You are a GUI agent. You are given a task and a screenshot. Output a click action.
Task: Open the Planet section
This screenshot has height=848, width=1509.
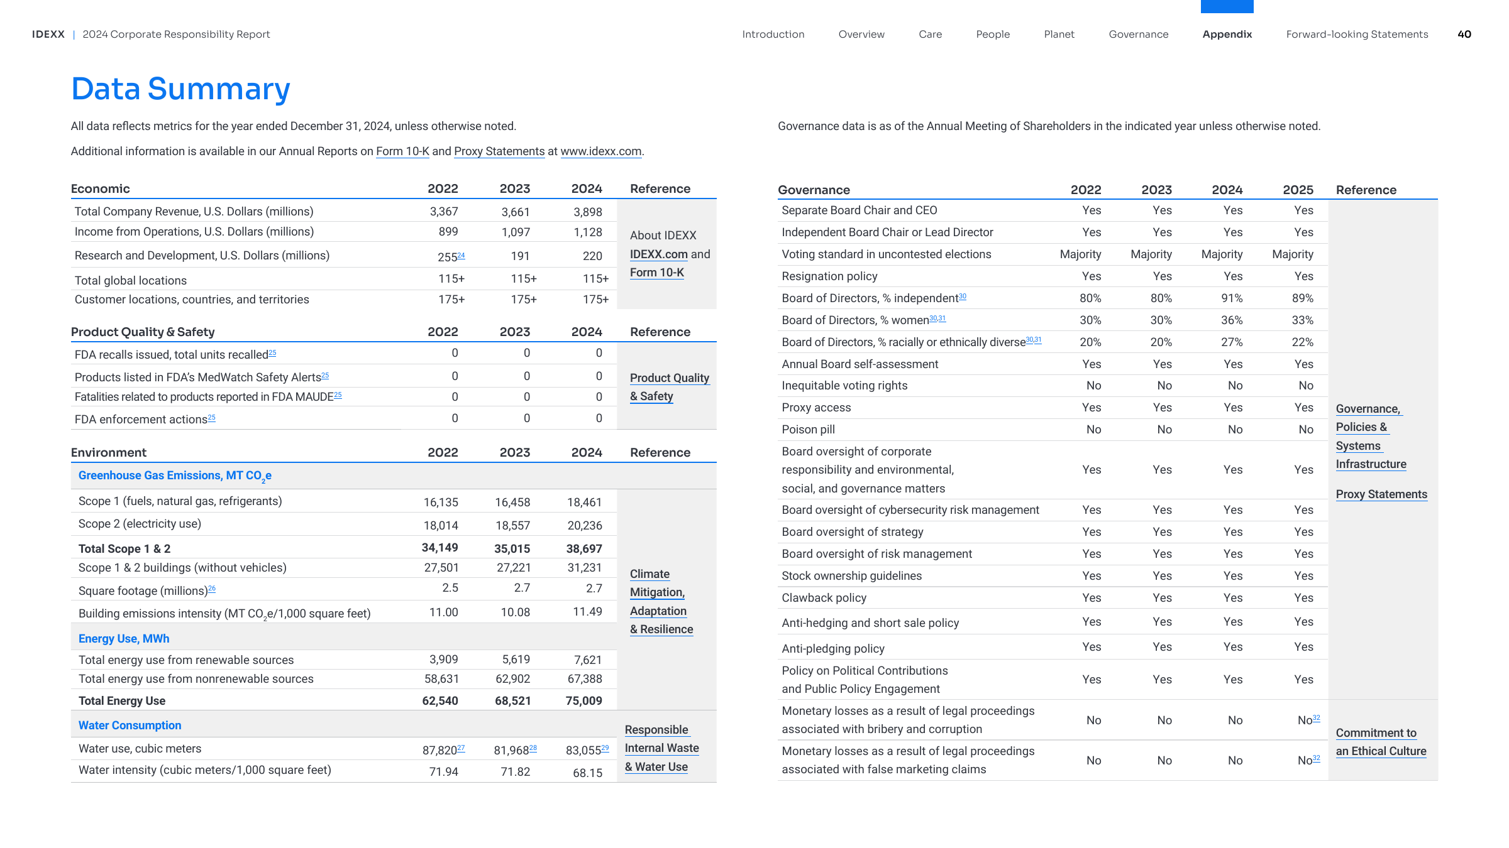1059,35
